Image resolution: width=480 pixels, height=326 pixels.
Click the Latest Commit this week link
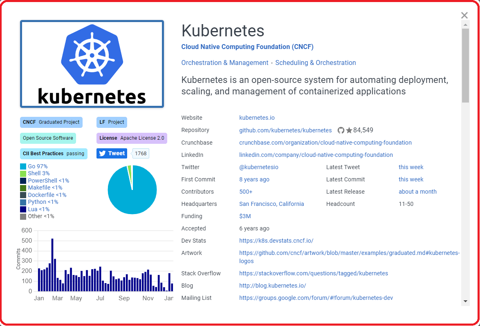click(x=411, y=179)
